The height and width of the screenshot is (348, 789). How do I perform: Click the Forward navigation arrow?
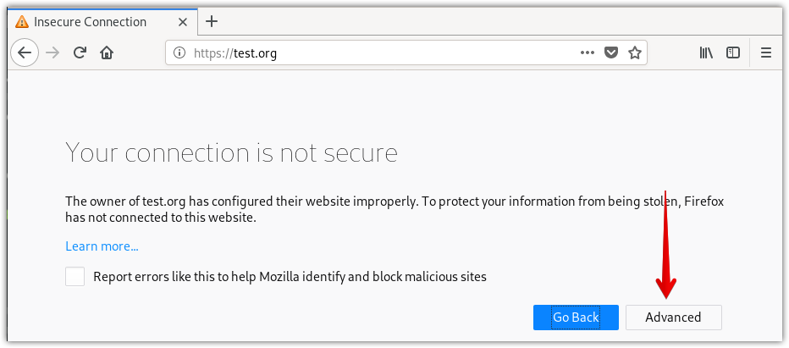pos(52,52)
